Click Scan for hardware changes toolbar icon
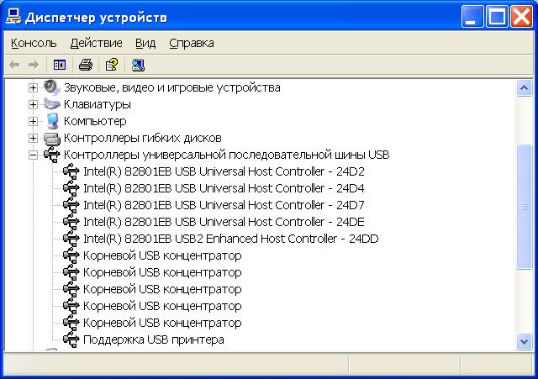538x379 pixels. click(x=138, y=65)
